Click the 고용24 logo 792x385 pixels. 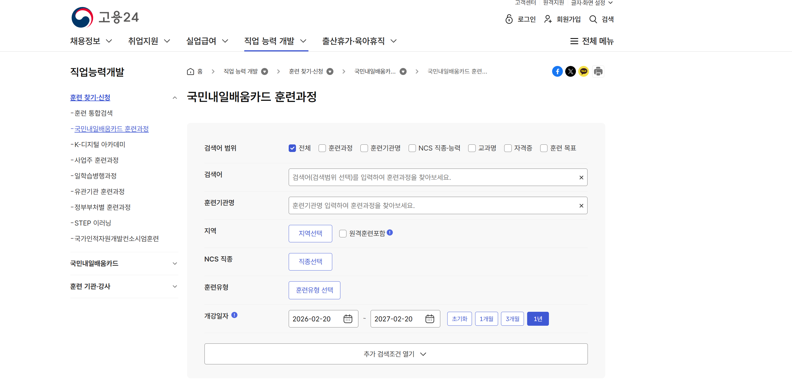105,17
